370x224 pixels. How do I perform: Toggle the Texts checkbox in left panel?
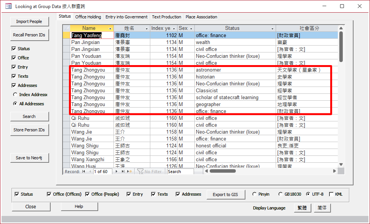(x=14, y=76)
